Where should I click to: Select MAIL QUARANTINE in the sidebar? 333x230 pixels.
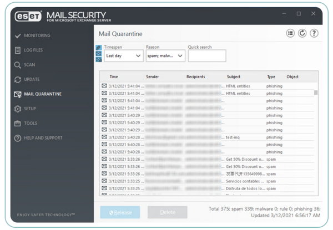coord(43,94)
